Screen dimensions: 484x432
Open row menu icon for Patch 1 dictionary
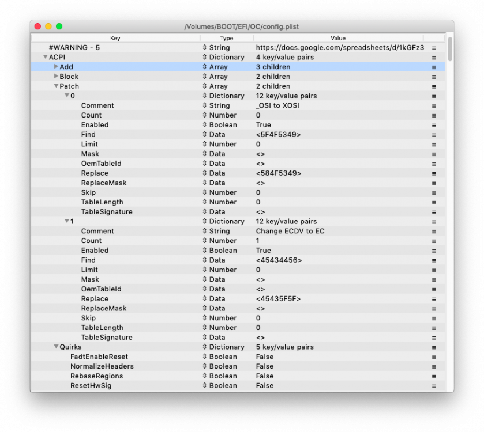[434, 222]
